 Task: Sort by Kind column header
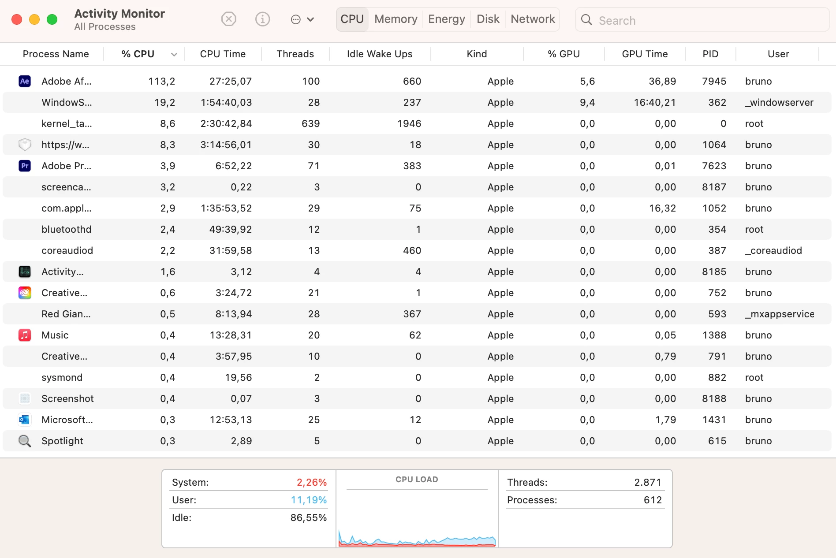pyautogui.click(x=477, y=54)
